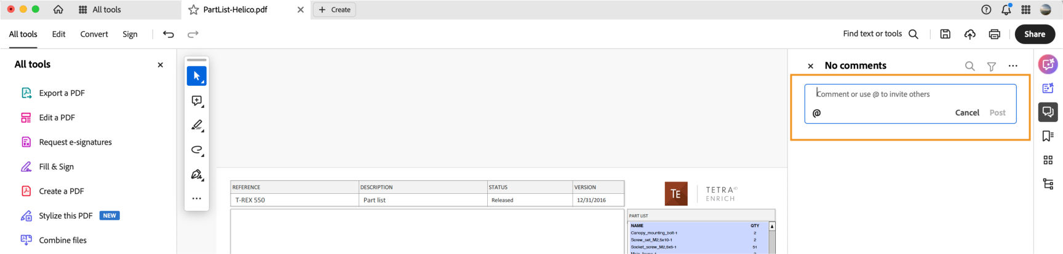1063x254 pixels.
Task: Open the bookmarks panel
Action: pyautogui.click(x=1048, y=136)
